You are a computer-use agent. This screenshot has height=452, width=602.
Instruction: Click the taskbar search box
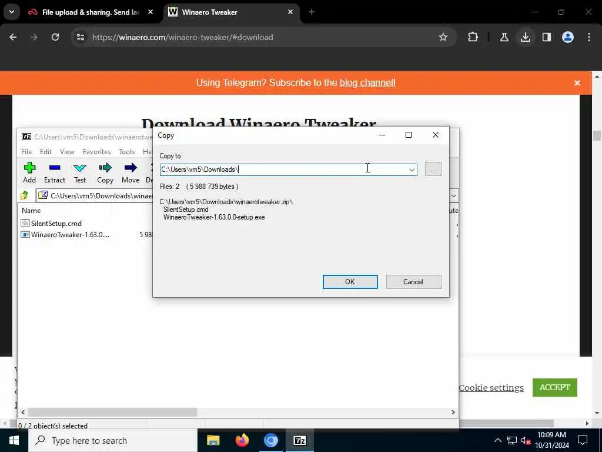(113, 440)
